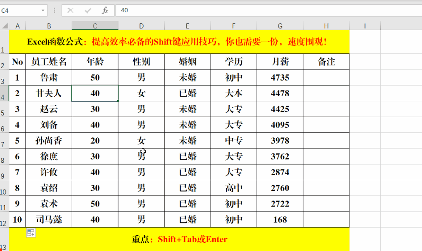The width and height of the screenshot is (422, 251).
Task: Click the No header cell
Action: coord(17,61)
